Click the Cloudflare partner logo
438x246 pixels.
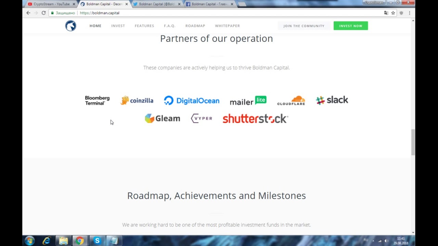click(291, 100)
